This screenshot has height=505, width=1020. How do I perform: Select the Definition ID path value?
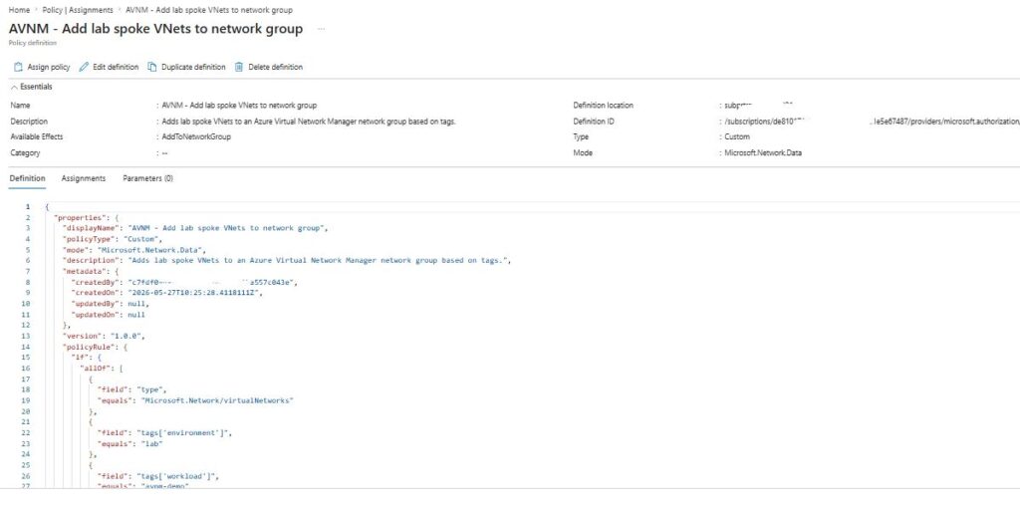[x=872, y=122]
